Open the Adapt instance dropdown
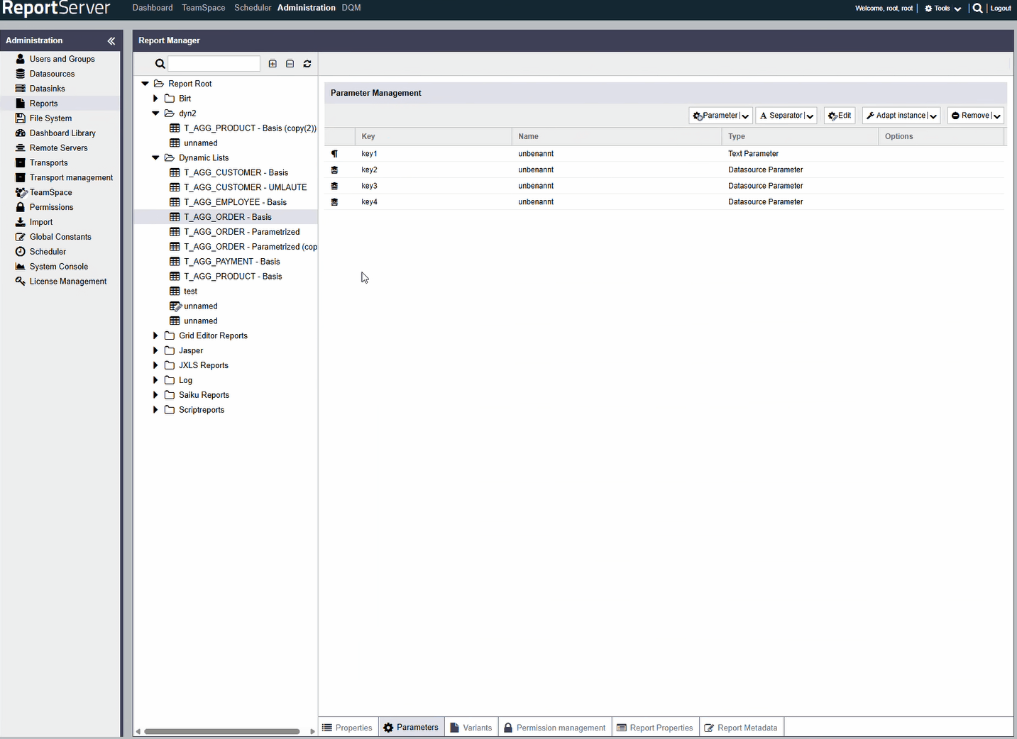The height and width of the screenshot is (739, 1017). [x=901, y=116]
